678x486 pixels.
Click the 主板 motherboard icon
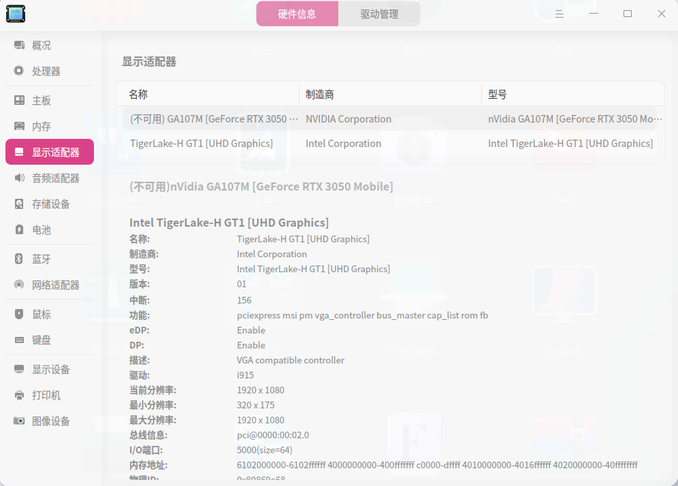click(19, 100)
